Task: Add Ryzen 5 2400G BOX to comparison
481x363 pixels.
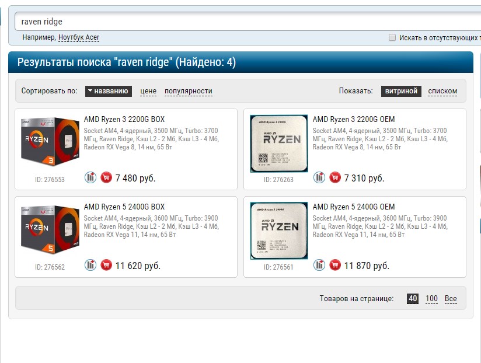Action: (90, 265)
